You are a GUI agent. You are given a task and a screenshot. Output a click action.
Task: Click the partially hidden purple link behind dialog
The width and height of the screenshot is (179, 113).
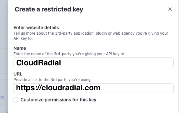(2, 97)
